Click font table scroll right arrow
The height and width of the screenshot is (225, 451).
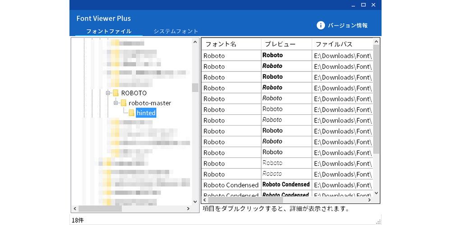click(370, 200)
